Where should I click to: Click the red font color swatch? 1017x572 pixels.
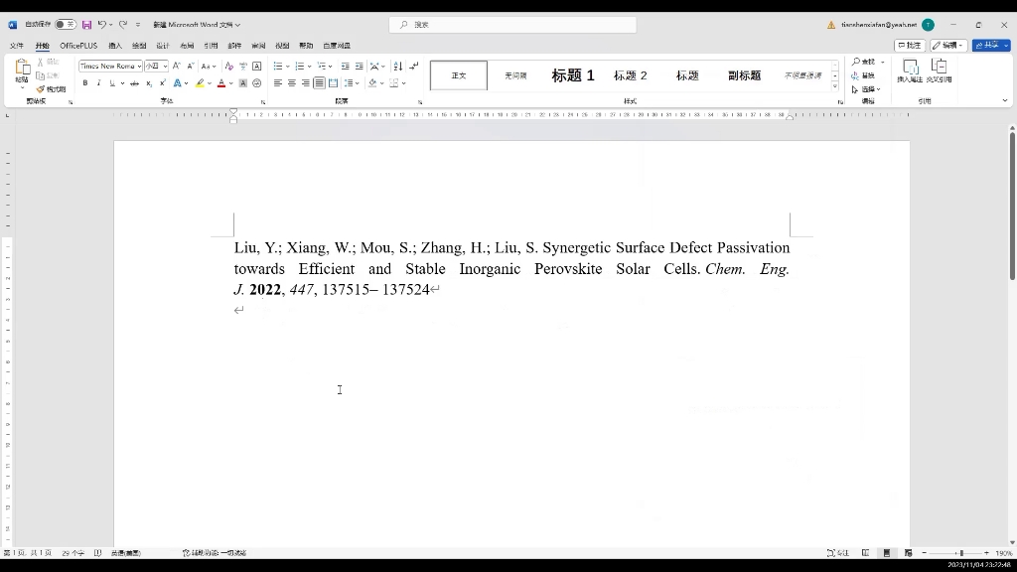pos(221,83)
